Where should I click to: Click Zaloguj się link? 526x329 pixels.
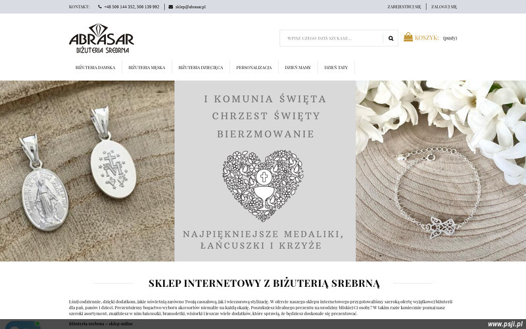click(444, 7)
